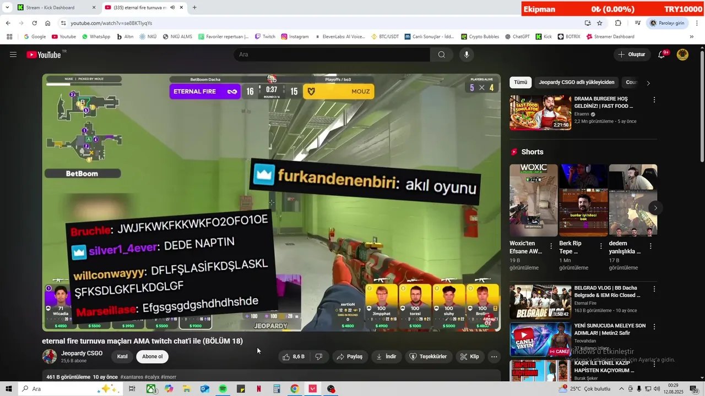Open YouTube notifications bell
This screenshot has height=396, width=705.
coord(663,54)
